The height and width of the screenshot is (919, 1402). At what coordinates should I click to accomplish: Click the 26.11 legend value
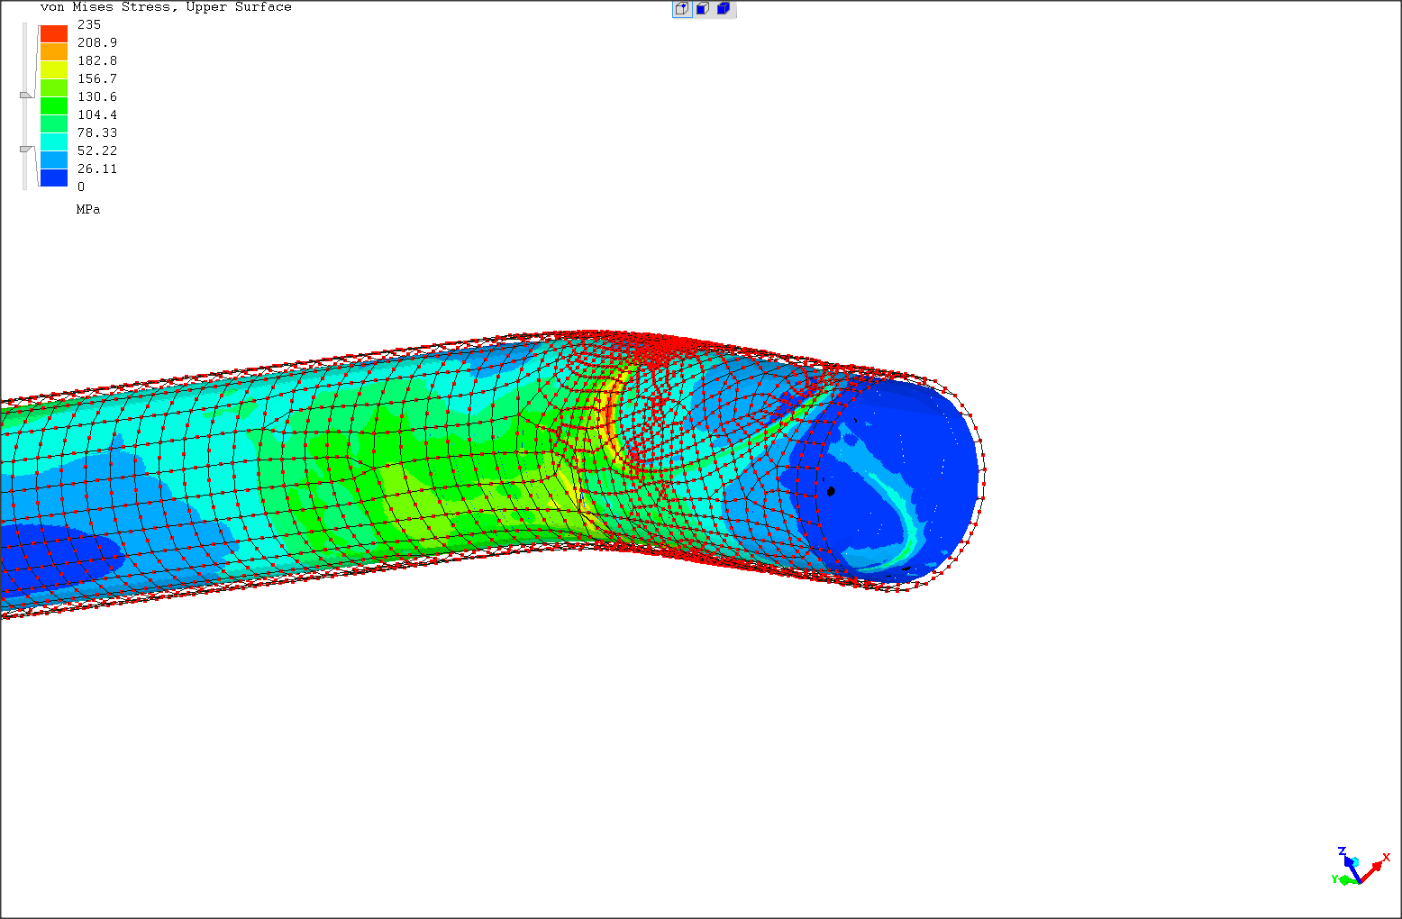tap(97, 168)
